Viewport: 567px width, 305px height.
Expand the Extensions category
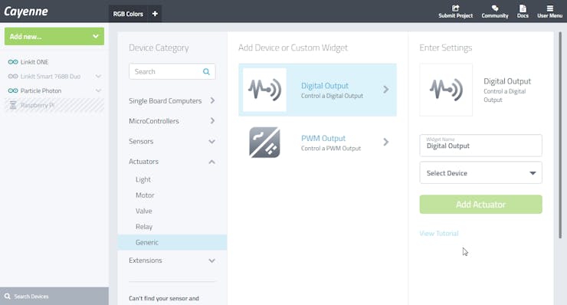coord(211,261)
